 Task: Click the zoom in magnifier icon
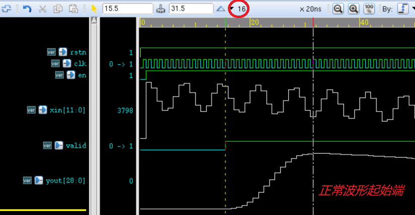tap(354, 9)
